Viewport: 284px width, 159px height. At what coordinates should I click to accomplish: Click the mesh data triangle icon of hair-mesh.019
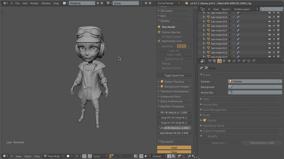234,39
